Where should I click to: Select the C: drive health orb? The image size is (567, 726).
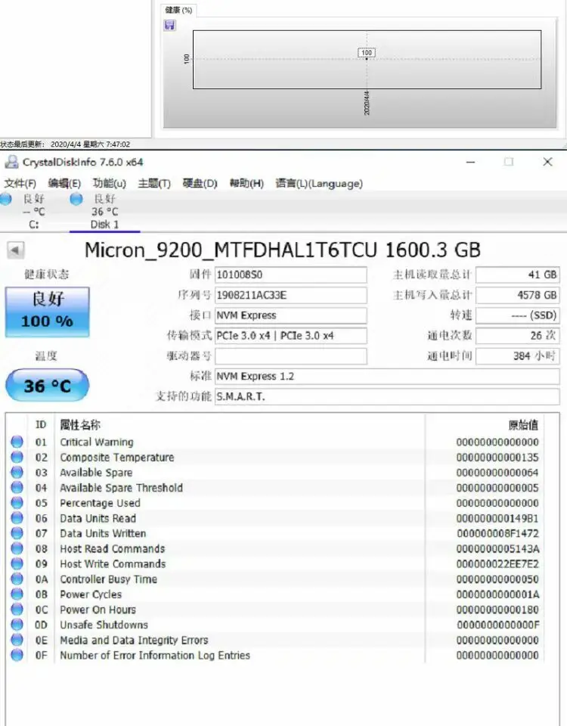5,199
